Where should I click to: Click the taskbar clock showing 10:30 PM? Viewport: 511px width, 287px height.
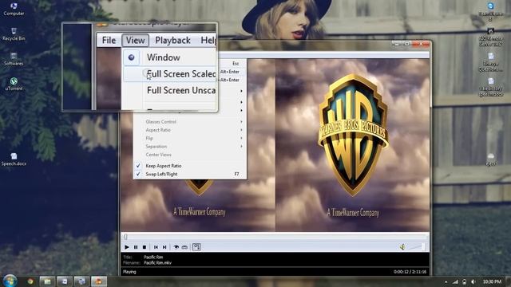tap(492, 281)
